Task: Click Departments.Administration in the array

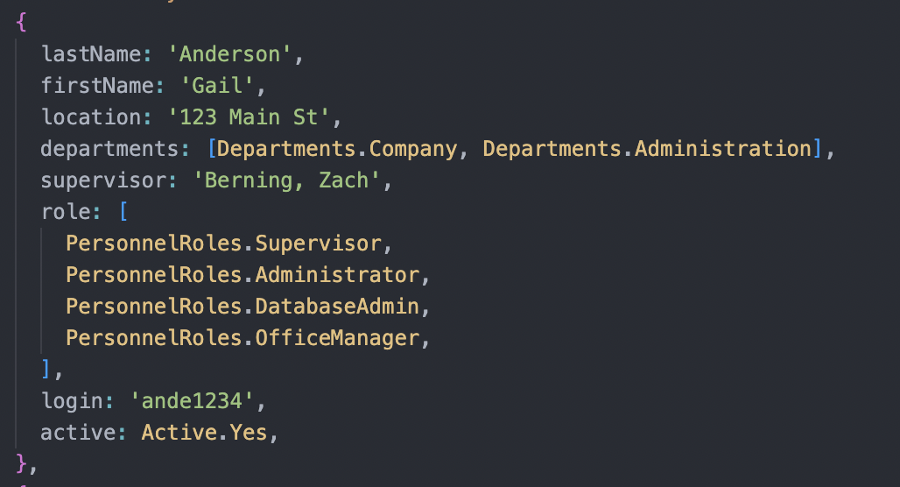Action: (x=647, y=149)
